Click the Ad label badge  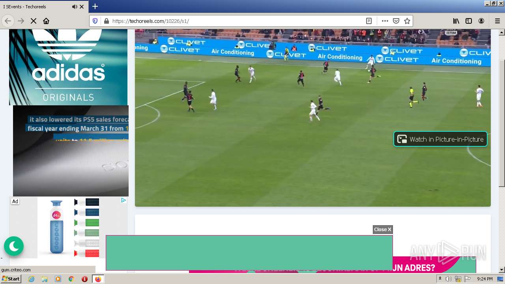(15, 201)
